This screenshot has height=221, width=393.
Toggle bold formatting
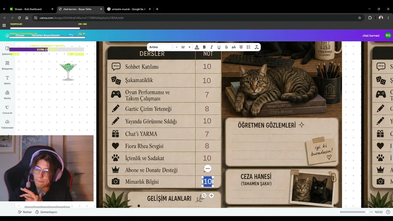click(x=204, y=47)
